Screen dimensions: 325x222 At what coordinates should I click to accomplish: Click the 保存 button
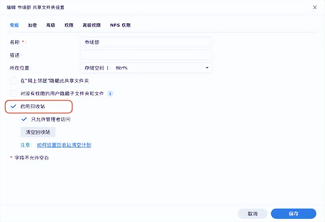click(294, 214)
